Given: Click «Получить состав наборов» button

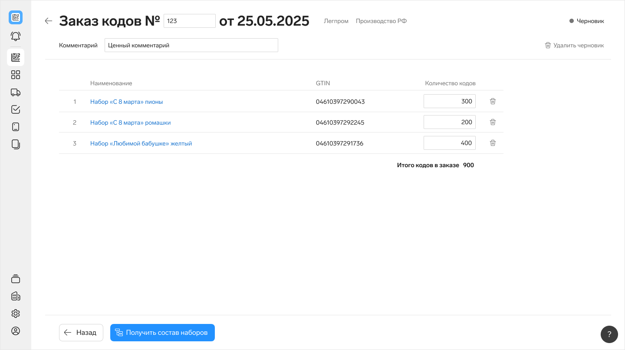Looking at the screenshot, I should [162, 333].
